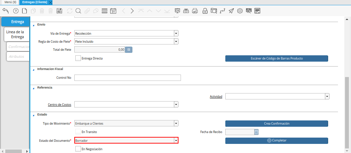Jump to first record top-arrow icon
Viewport: 351px width, 153px height.
[x=141, y=11]
